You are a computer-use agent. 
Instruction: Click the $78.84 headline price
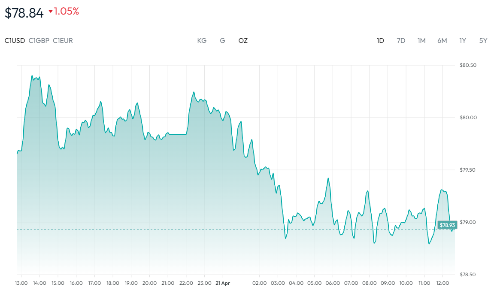[x=24, y=13]
